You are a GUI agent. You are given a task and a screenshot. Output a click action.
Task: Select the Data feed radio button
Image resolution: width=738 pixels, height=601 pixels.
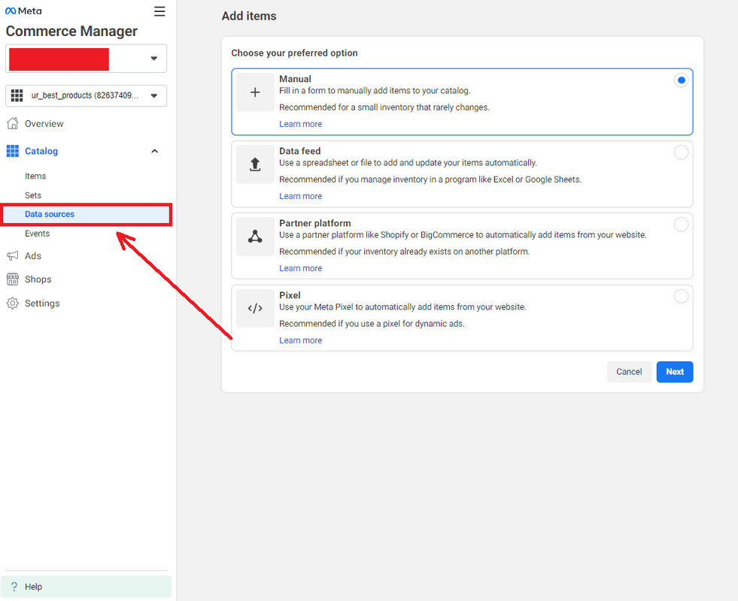[681, 153]
